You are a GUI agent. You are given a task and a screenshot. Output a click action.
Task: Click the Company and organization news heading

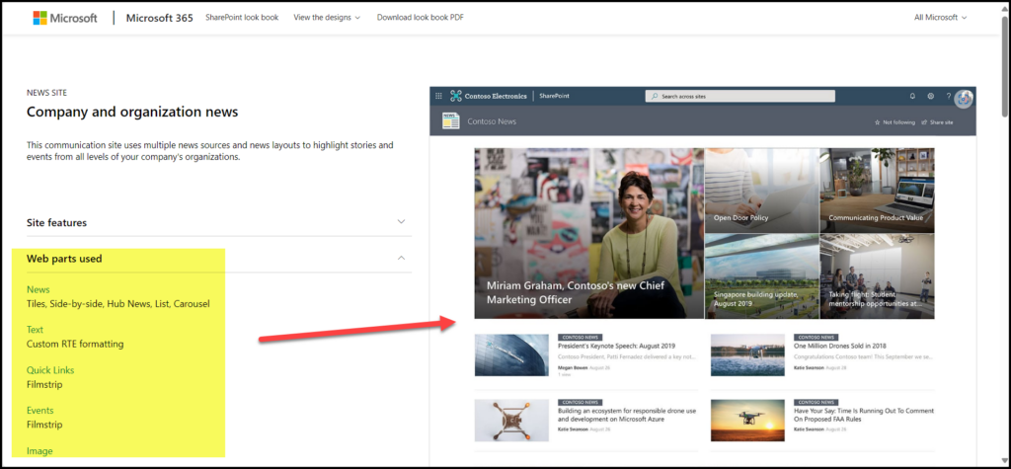coord(132,112)
